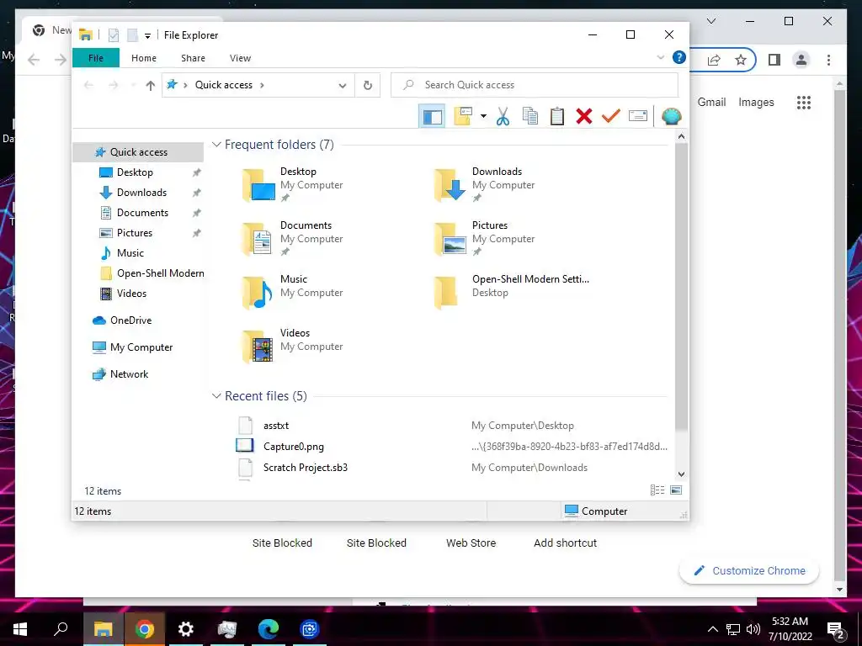
Task: Select Pictures in the navigation pane
Action: pos(134,233)
